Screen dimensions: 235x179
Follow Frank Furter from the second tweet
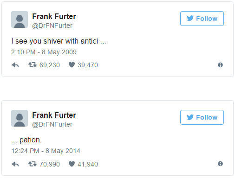(x=202, y=117)
